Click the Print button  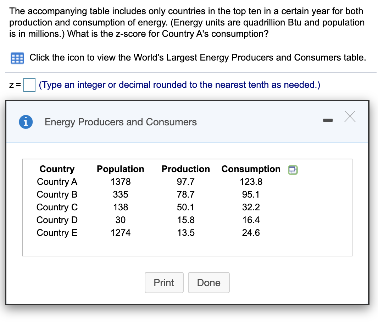coord(164,283)
